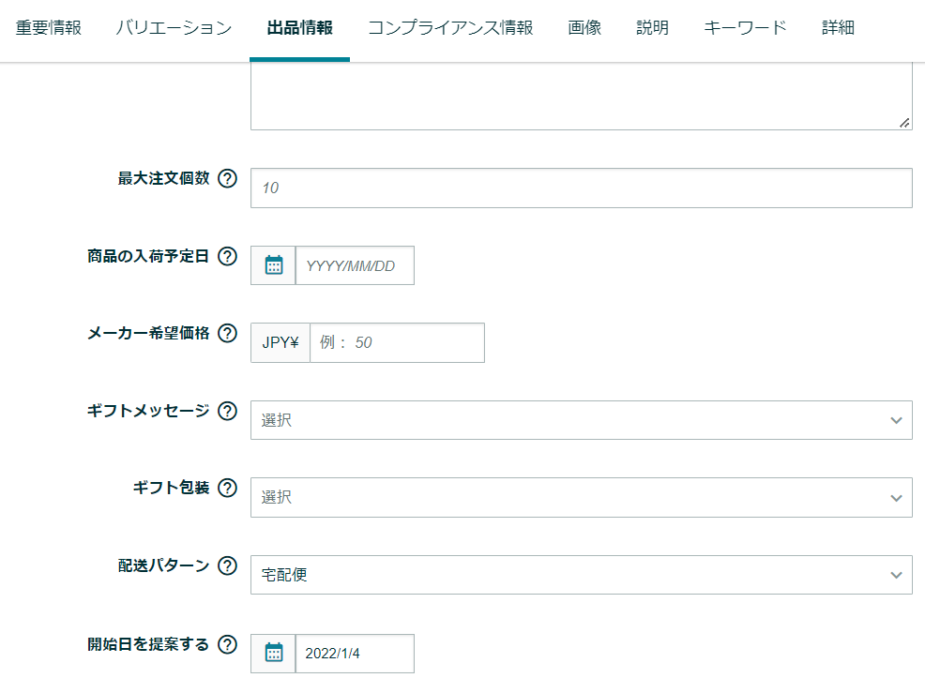Click the メーカー希望価格 price field

(397, 342)
